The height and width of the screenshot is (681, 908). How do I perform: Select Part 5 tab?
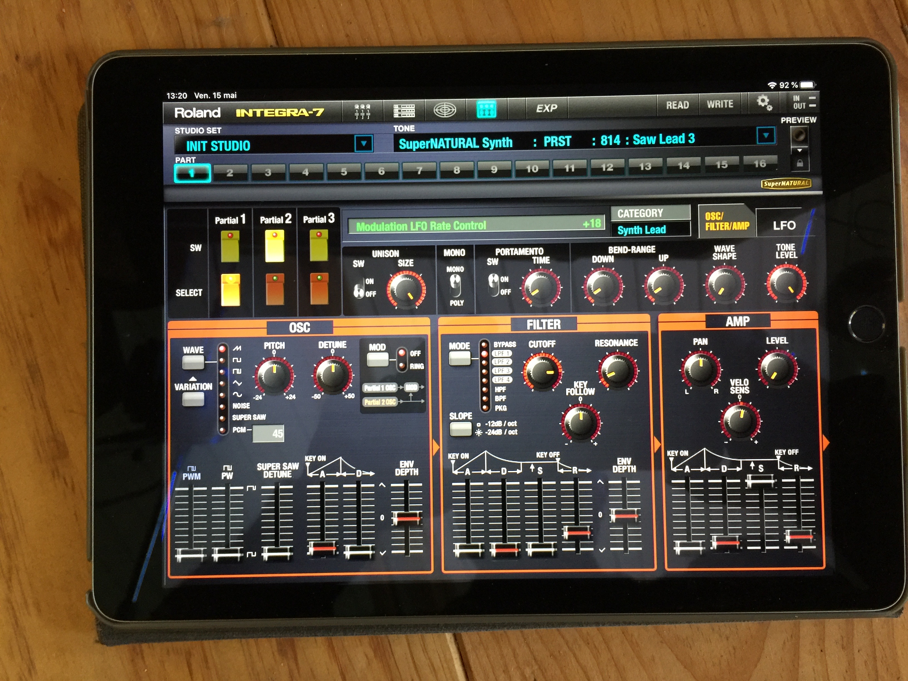point(344,172)
